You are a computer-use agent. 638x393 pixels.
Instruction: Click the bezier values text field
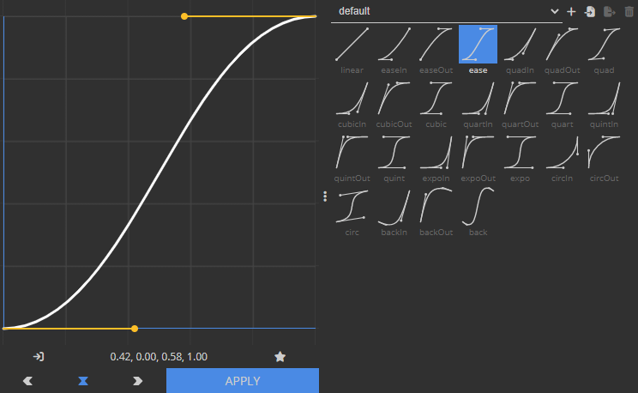coord(159,356)
